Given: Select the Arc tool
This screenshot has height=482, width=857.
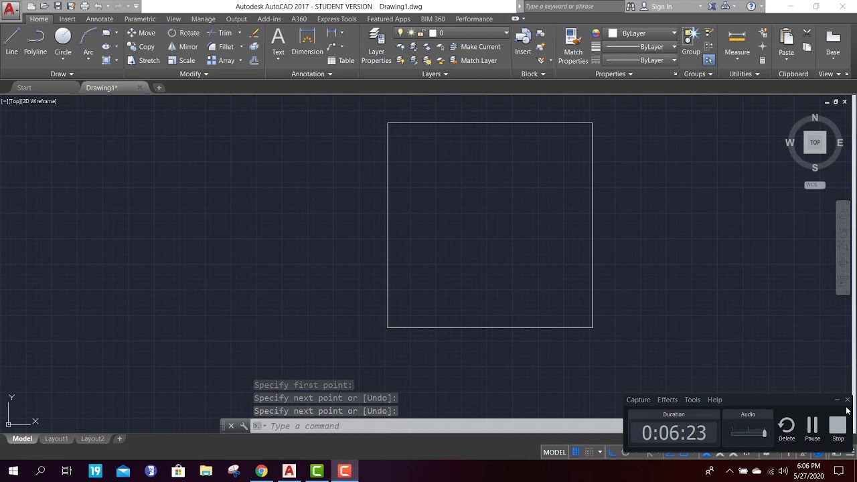Looking at the screenshot, I should pyautogui.click(x=88, y=42).
